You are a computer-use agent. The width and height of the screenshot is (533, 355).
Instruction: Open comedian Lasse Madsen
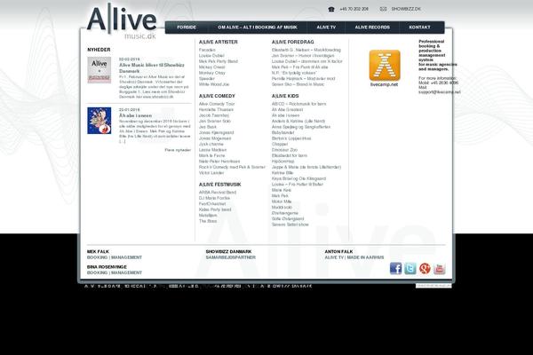[x=212, y=150]
